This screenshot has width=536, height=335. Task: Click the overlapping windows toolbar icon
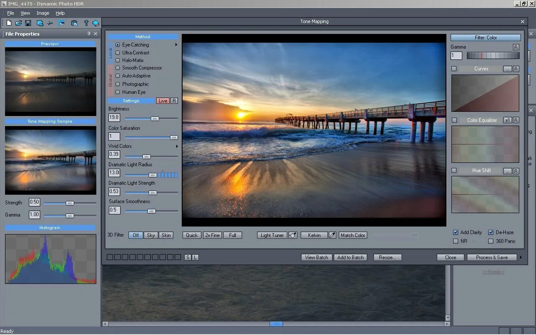tap(40, 23)
